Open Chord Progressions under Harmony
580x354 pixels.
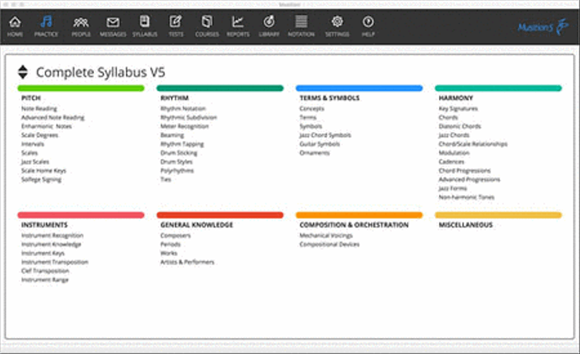point(465,171)
